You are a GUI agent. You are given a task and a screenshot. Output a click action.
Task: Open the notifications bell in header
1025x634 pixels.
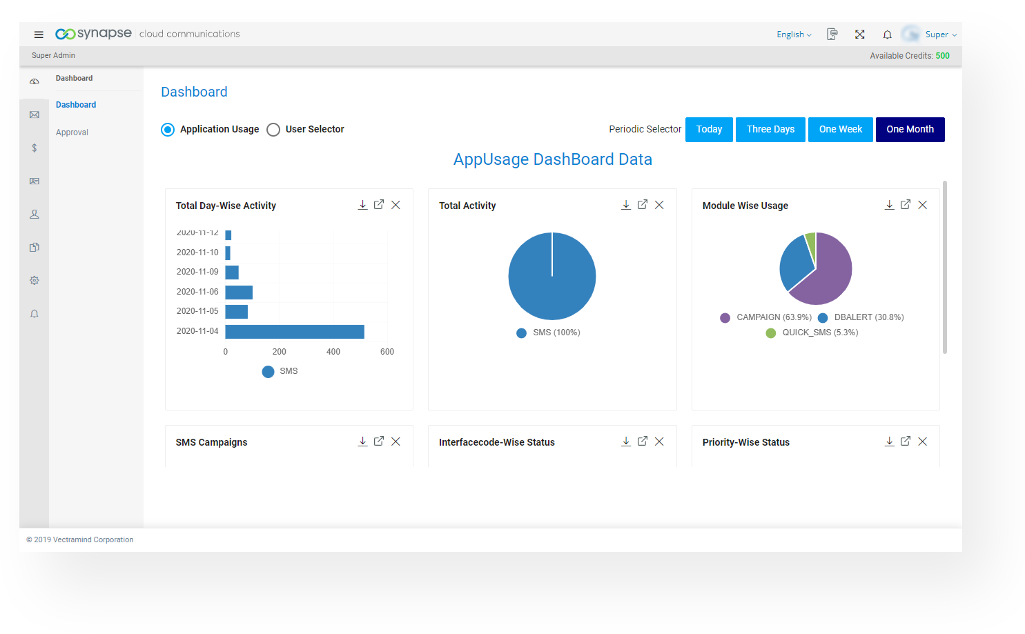click(x=887, y=34)
